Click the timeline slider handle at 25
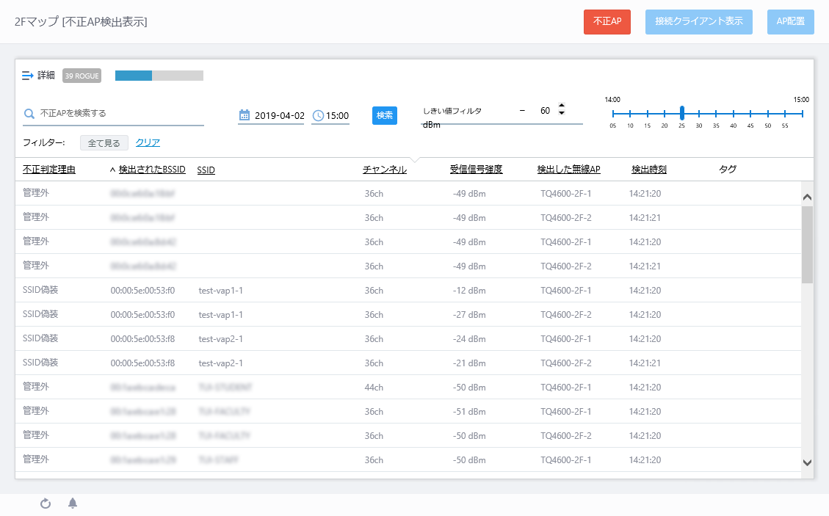The image size is (829, 516). coord(682,113)
